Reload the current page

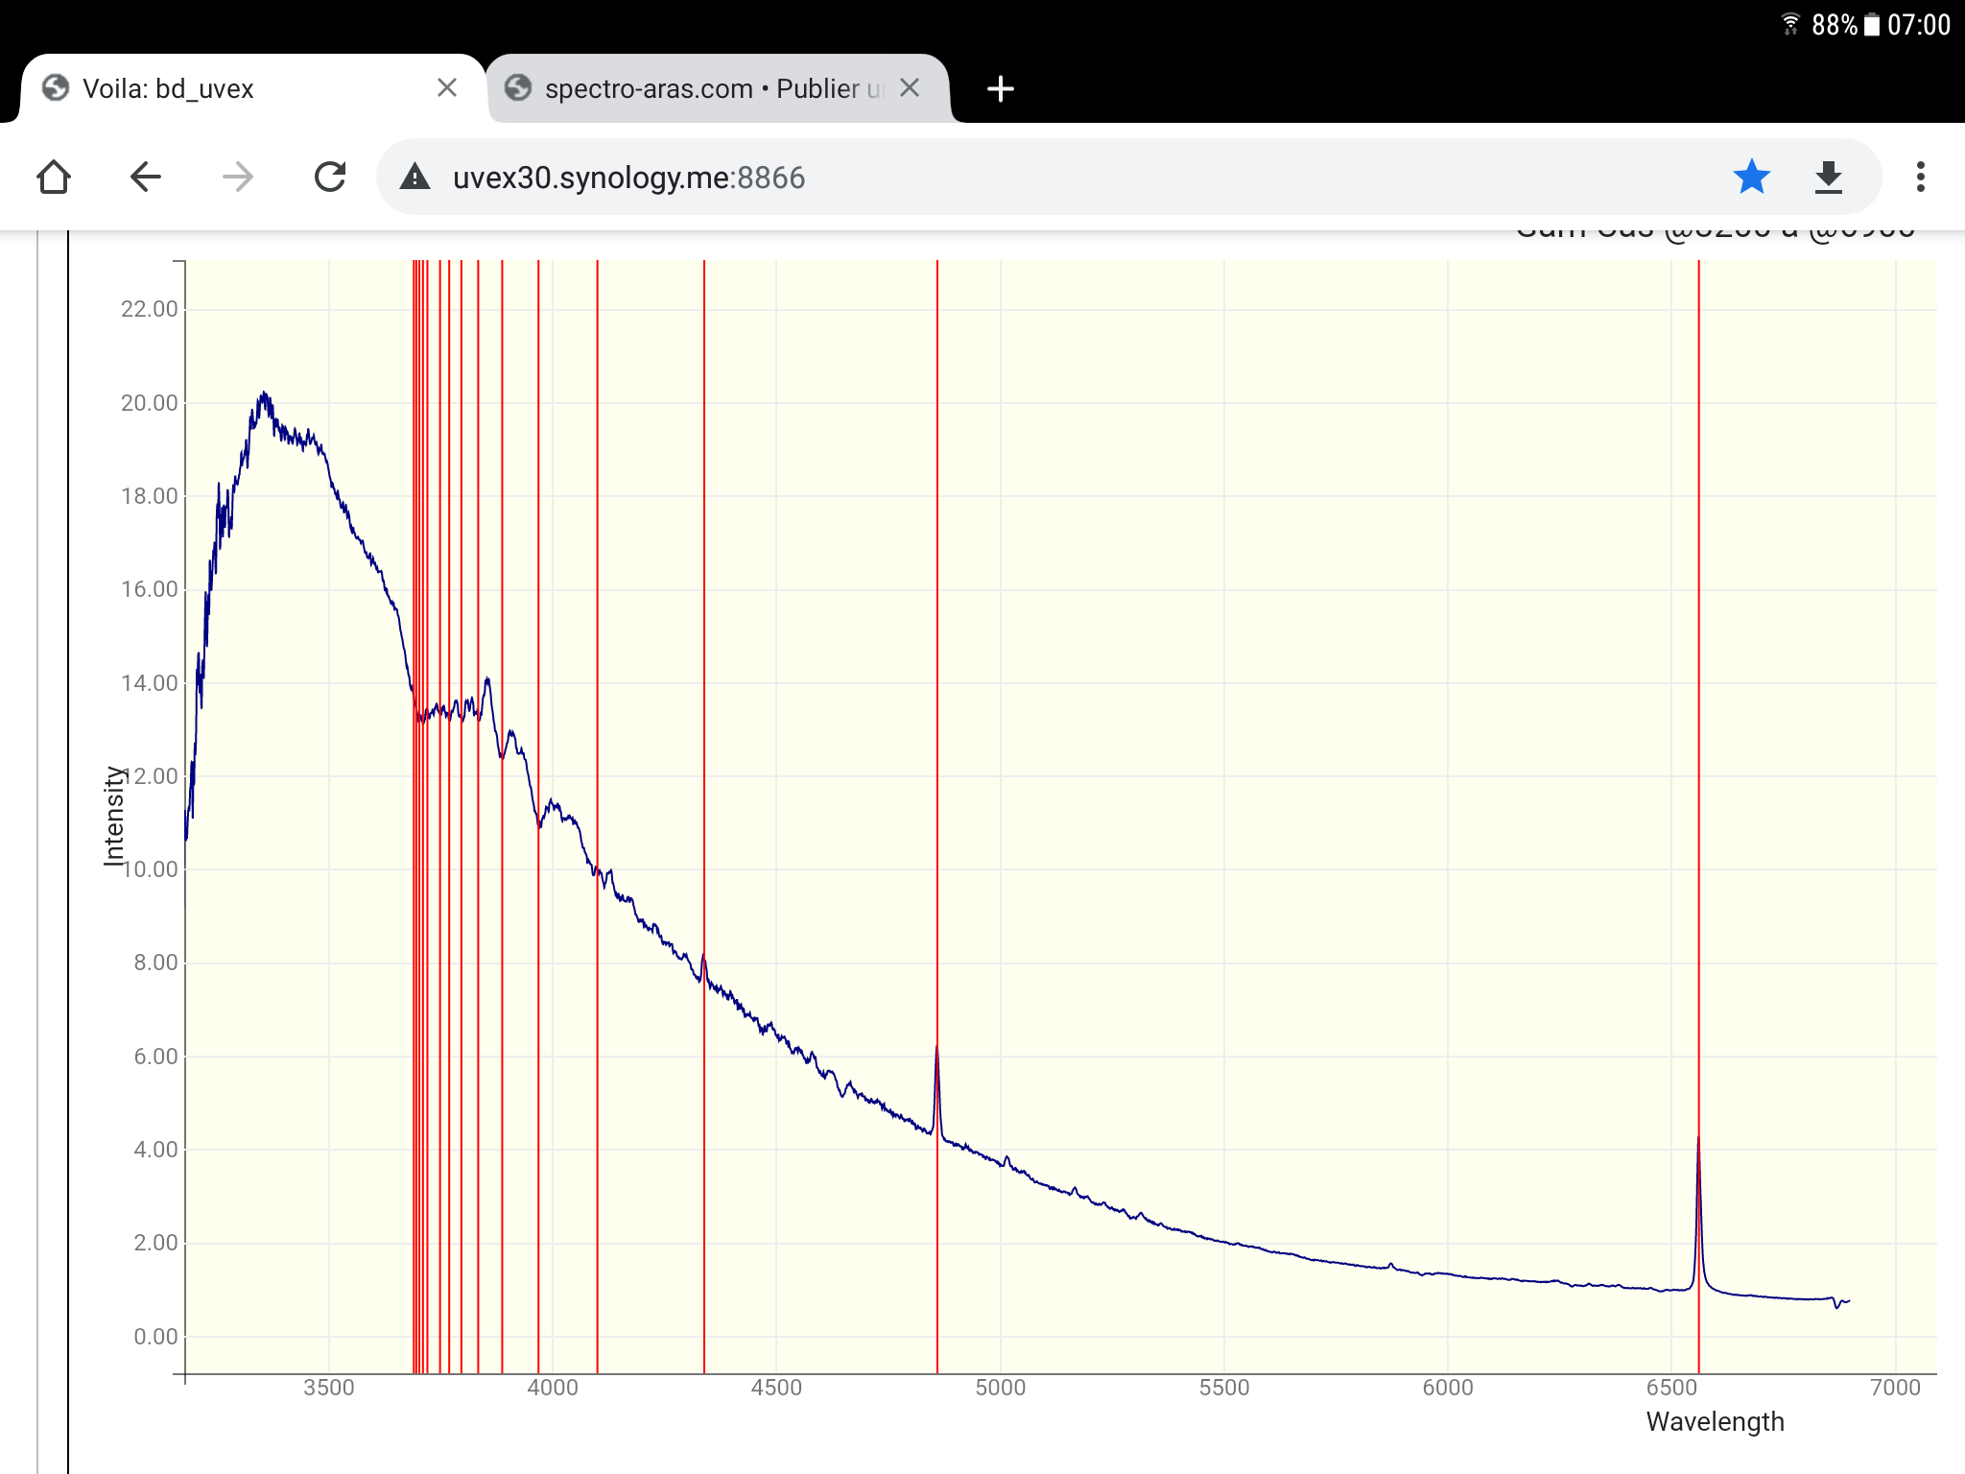click(x=330, y=177)
